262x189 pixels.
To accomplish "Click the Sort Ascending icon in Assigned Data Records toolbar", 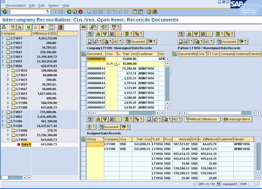I will tap(98, 119).
